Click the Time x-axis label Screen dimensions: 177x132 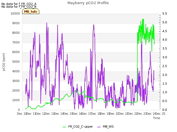pyautogui.click(x=157, y=118)
